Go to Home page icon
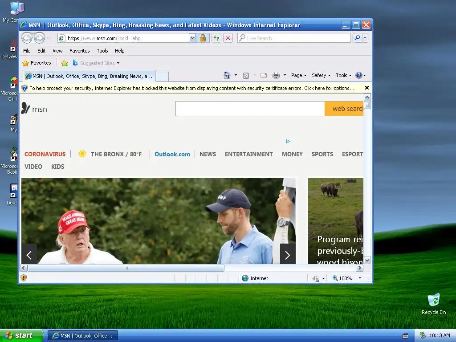The height and width of the screenshot is (342, 456). point(227,75)
